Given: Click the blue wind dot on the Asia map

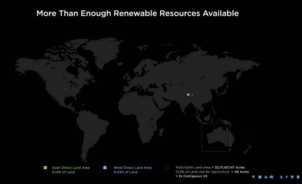Looking at the screenshot, I should 192,95.
